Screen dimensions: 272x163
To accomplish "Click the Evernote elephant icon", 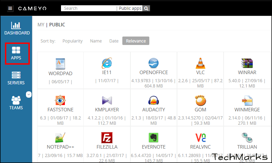I will tap(154, 137).
